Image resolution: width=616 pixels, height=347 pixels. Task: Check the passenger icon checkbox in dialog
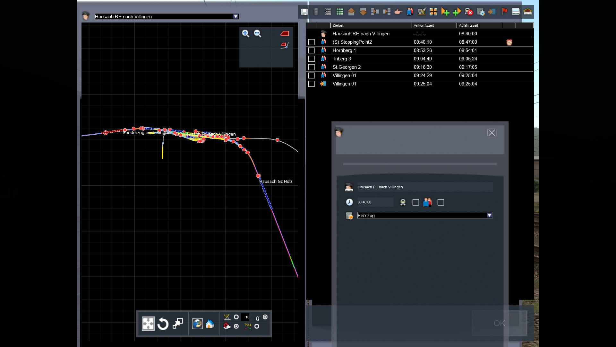(441, 202)
